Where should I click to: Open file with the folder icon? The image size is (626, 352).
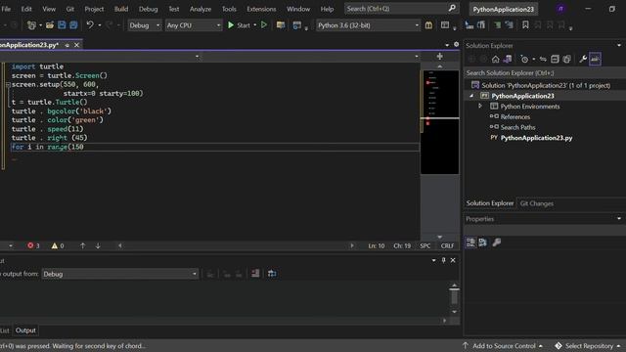click(x=50, y=25)
